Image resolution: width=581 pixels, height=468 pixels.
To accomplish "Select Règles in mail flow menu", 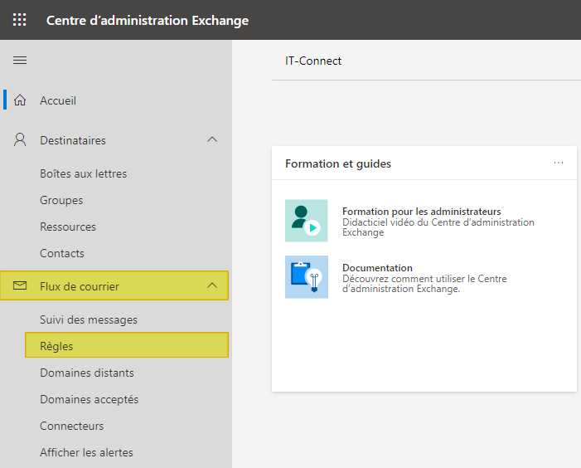I will coord(55,346).
